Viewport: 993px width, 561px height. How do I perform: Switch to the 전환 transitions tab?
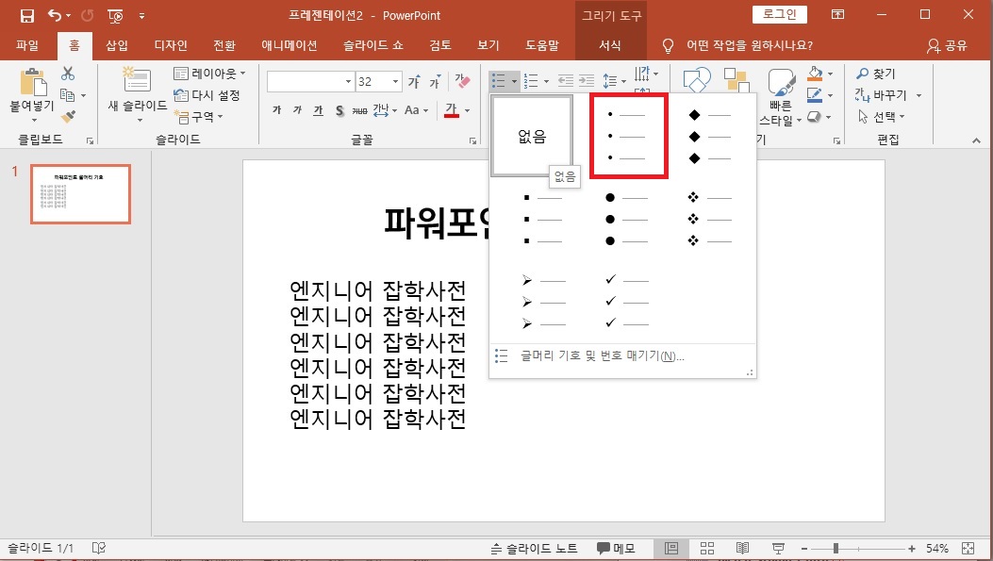[x=224, y=45]
